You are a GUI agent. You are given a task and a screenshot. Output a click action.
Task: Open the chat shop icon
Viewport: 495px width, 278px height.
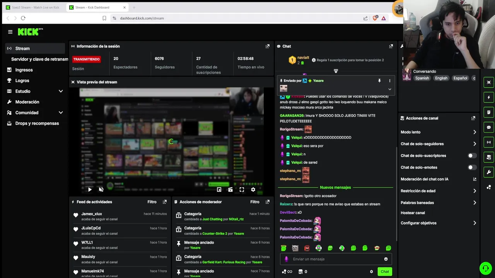point(300,272)
